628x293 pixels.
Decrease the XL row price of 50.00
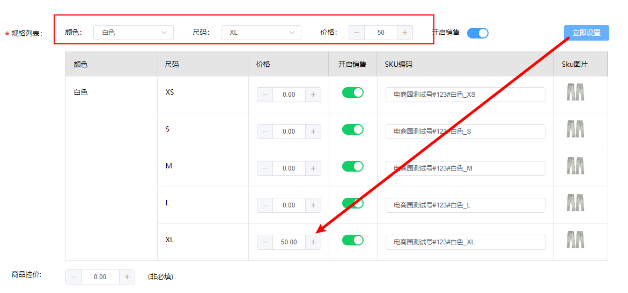[265, 242]
